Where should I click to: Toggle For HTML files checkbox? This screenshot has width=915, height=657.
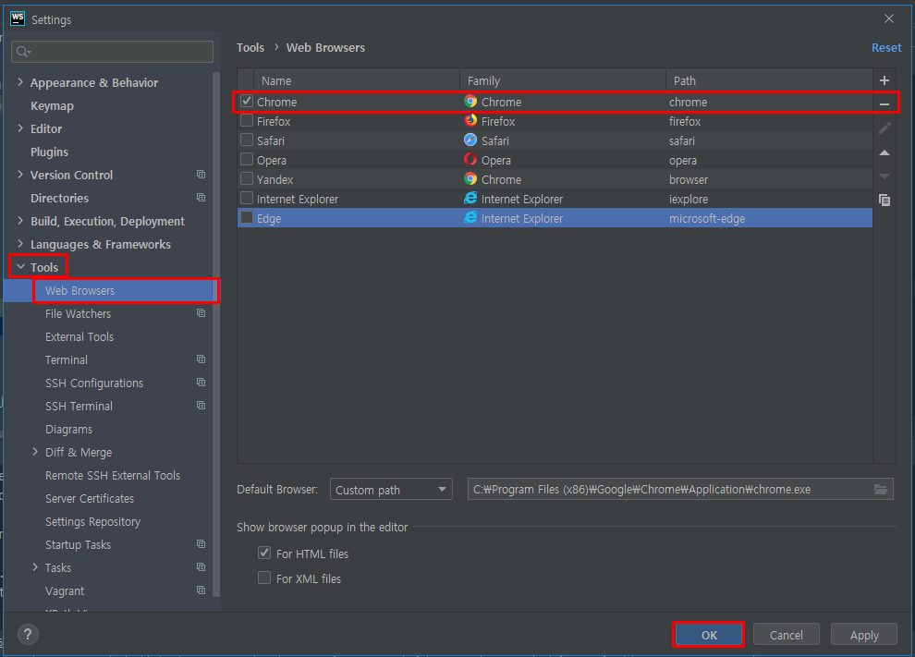point(264,553)
